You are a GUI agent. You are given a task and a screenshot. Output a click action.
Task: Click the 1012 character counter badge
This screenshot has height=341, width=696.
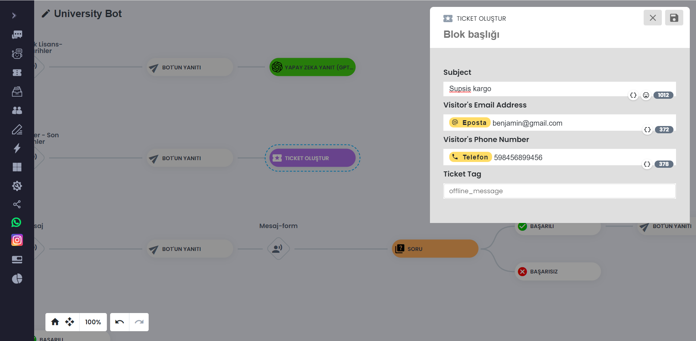pos(663,95)
